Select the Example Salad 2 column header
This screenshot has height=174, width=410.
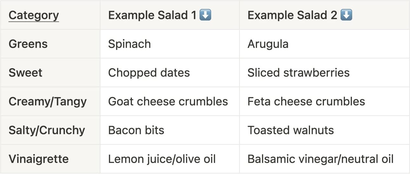pyautogui.click(x=292, y=15)
